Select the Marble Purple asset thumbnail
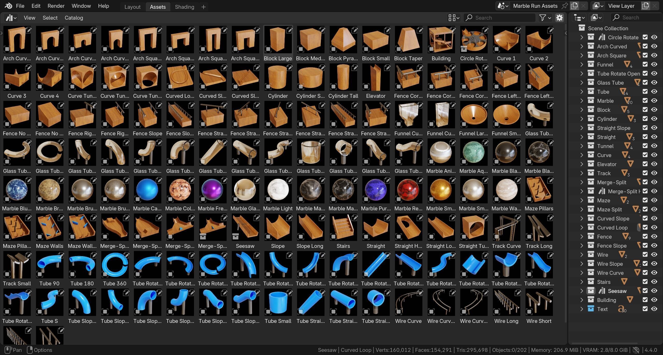This screenshot has height=355, width=663. tap(376, 190)
